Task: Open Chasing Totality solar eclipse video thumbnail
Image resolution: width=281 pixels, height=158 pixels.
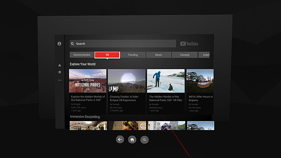Action: click(x=127, y=81)
